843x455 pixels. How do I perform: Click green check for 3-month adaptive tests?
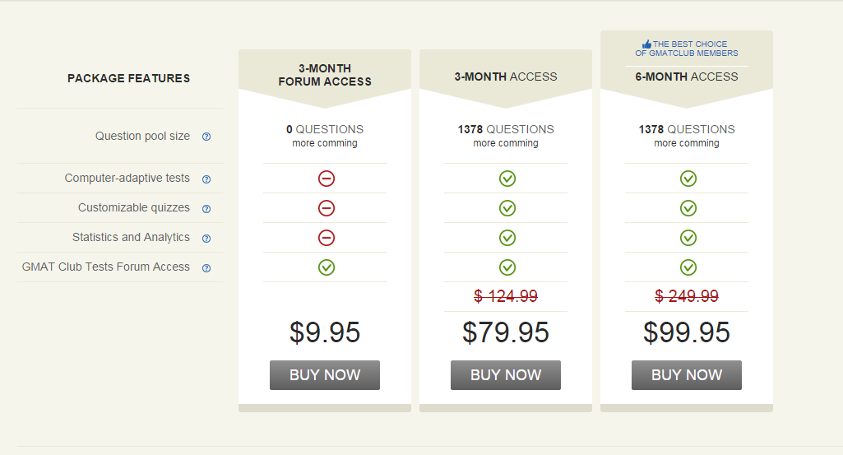[507, 179]
